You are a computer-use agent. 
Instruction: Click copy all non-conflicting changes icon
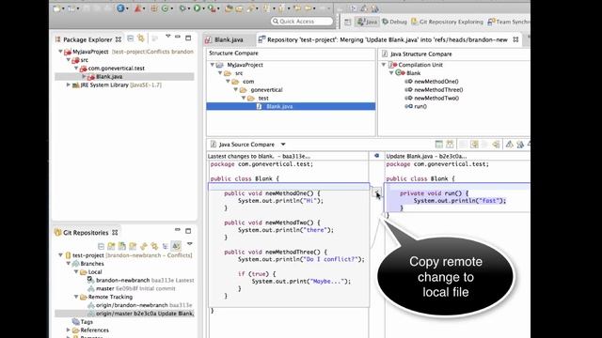474,145
